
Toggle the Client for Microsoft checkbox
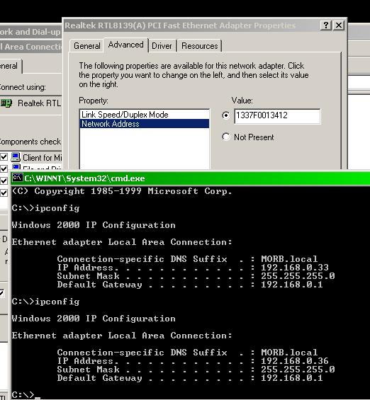pos(4,156)
